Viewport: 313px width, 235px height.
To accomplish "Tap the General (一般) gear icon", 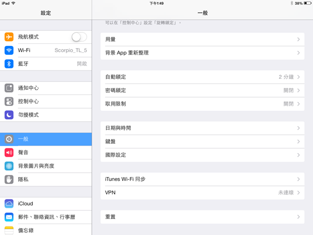I will pos(9,139).
